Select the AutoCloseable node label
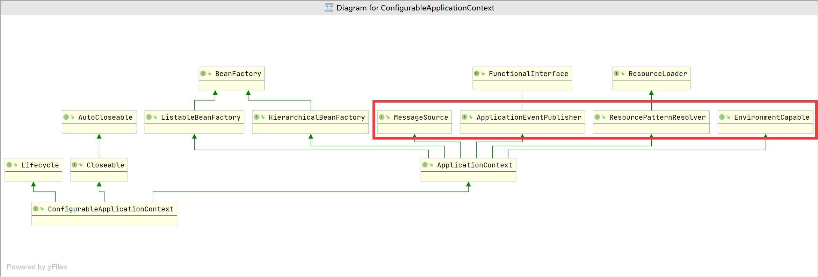Viewport: 818px width, 277px height. (x=106, y=117)
